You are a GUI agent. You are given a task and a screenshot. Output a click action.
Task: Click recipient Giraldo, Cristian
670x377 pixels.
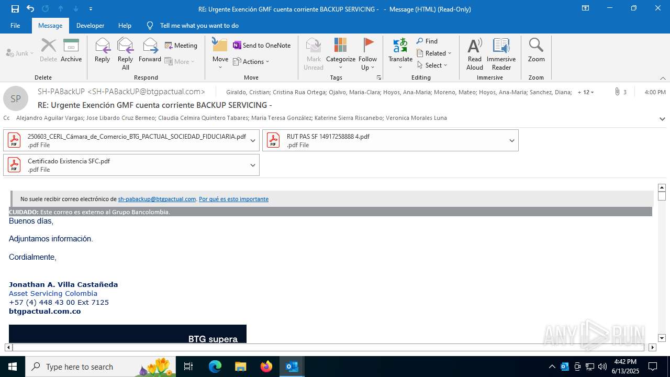click(248, 92)
